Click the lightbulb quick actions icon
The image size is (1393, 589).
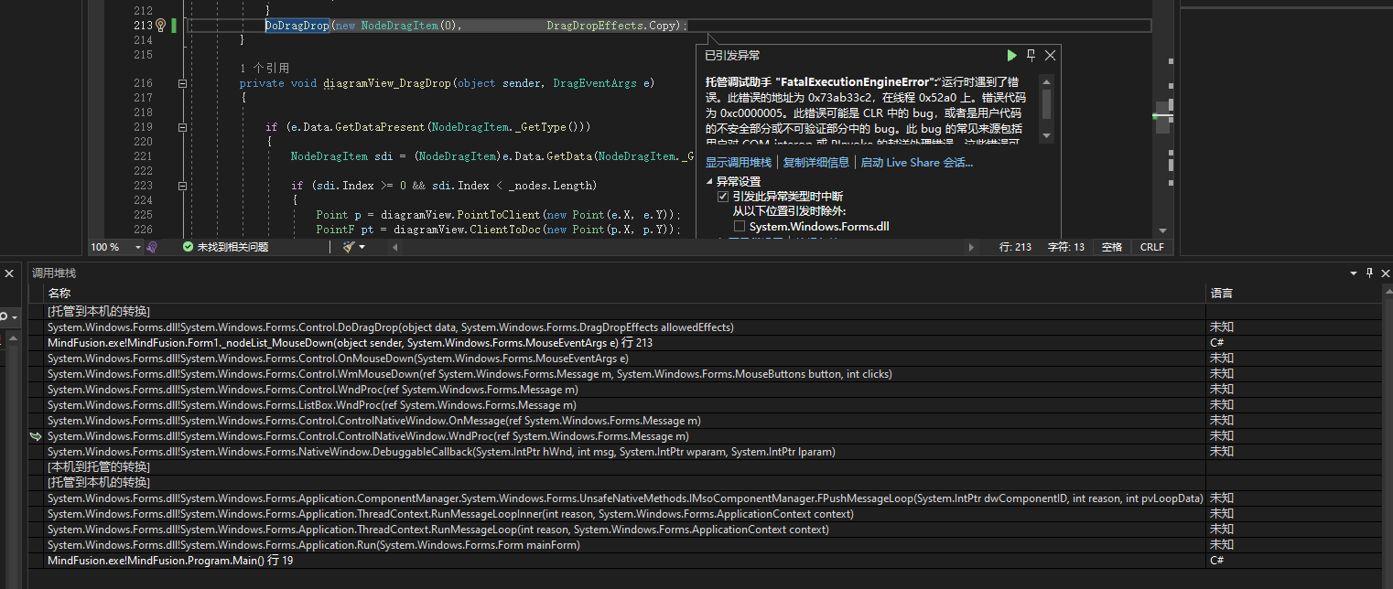click(x=160, y=26)
